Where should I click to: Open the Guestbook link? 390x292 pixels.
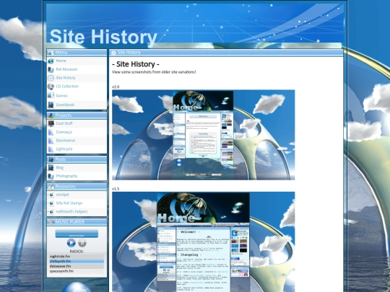[x=65, y=105]
